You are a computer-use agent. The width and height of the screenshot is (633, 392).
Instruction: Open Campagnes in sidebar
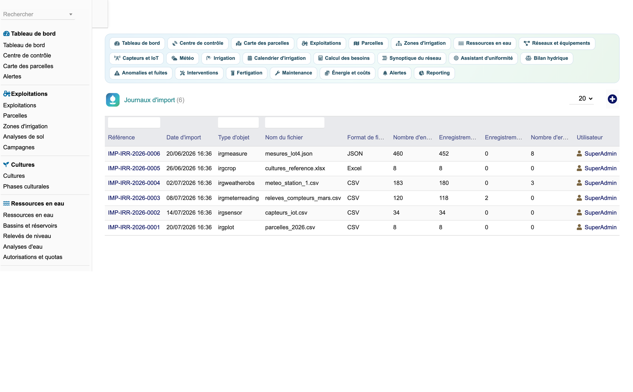(x=19, y=147)
